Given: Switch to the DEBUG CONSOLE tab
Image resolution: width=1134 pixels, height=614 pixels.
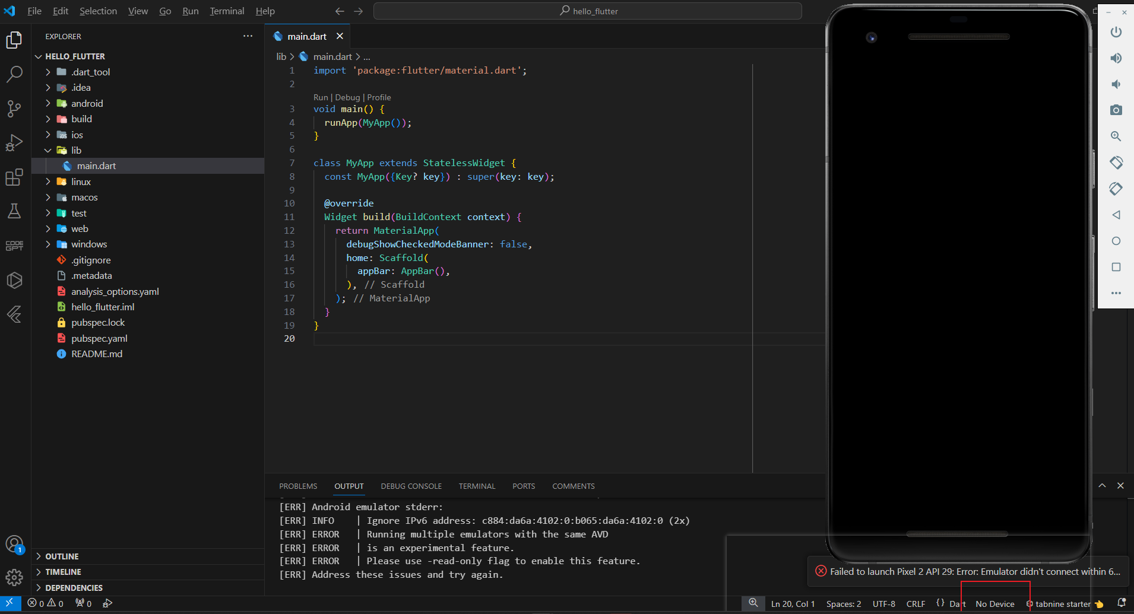Looking at the screenshot, I should coord(411,486).
